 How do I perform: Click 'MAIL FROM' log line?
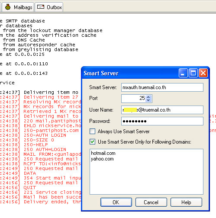point(52,154)
